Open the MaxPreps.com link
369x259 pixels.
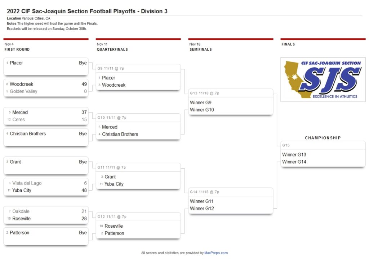pos(216,253)
